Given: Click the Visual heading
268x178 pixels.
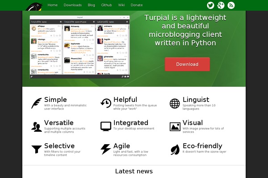Looking at the screenshot, I should [x=193, y=123].
